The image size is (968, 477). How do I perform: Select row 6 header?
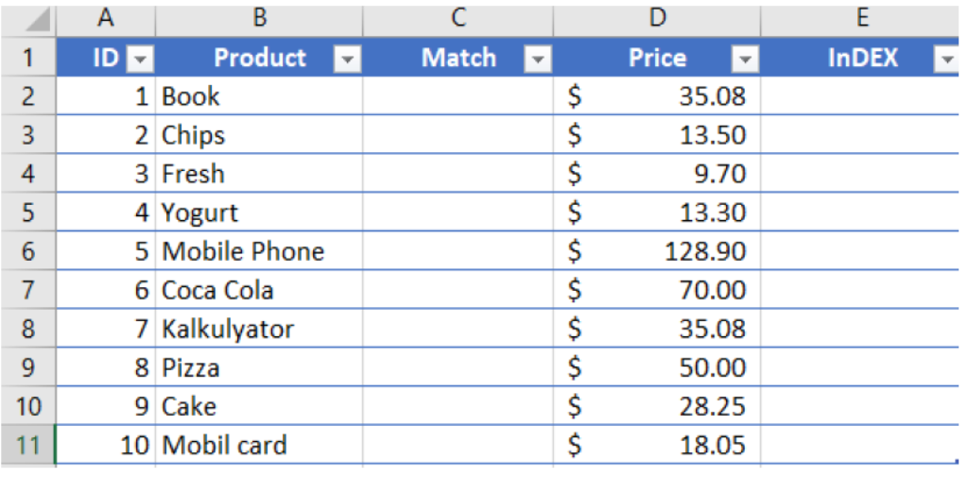tap(27, 251)
